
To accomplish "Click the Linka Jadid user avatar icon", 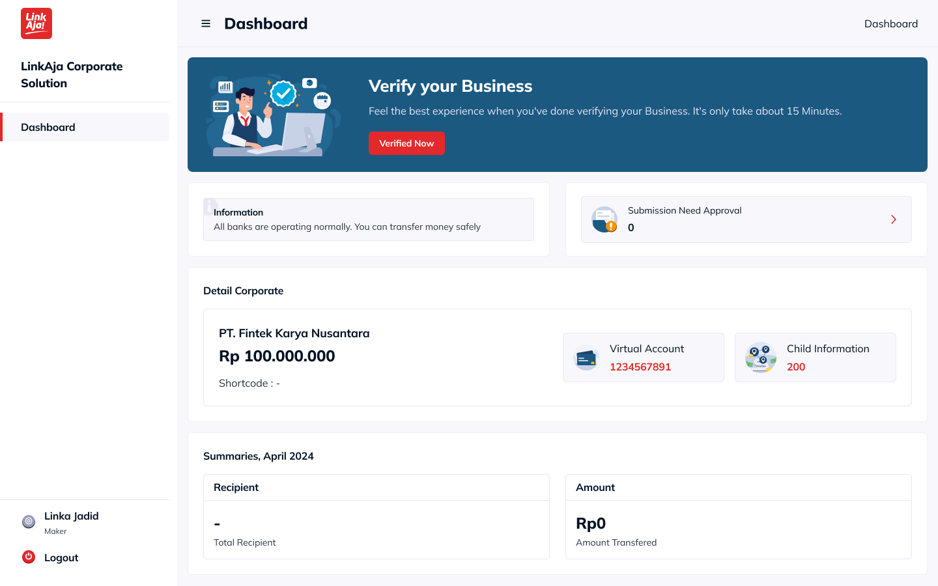I will click(29, 522).
